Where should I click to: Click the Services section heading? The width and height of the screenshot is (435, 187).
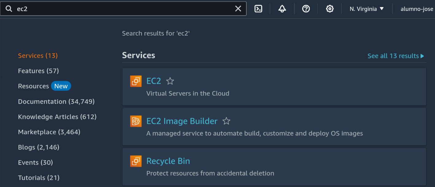pos(139,55)
